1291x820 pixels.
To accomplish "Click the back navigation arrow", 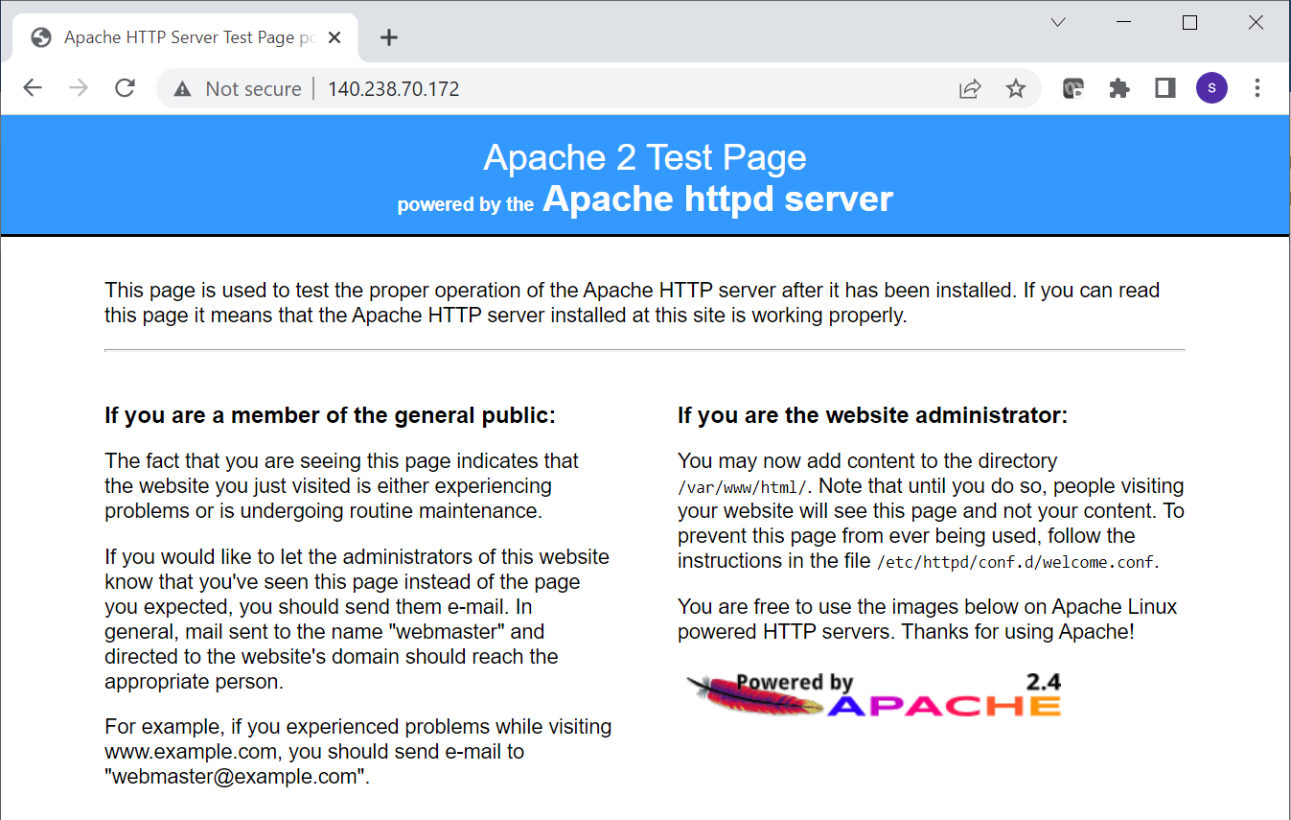I will (x=32, y=87).
